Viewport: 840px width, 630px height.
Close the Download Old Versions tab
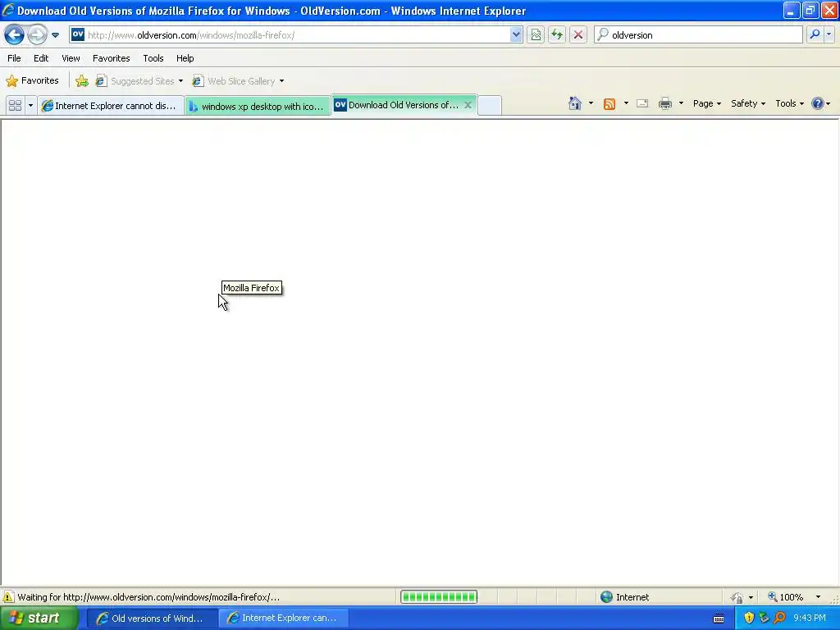[x=468, y=105]
